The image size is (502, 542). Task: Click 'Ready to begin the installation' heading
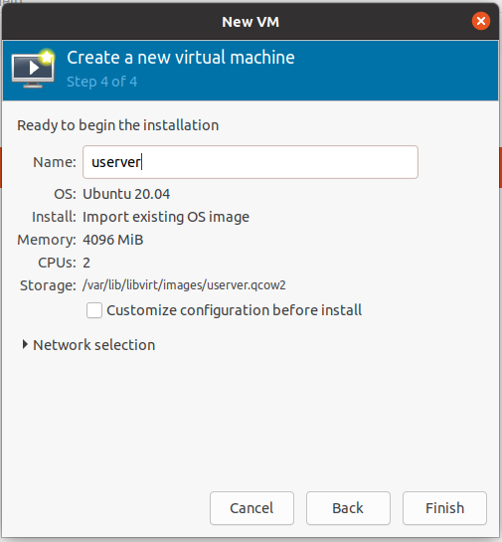pyautogui.click(x=118, y=125)
